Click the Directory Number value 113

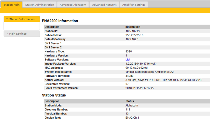click(x=128, y=109)
